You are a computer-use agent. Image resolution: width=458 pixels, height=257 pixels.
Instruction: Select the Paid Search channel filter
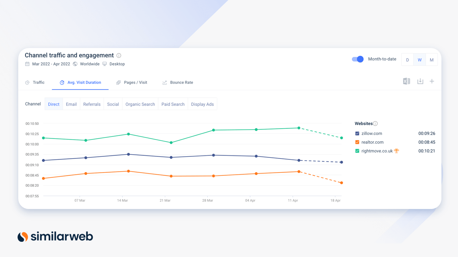173,104
